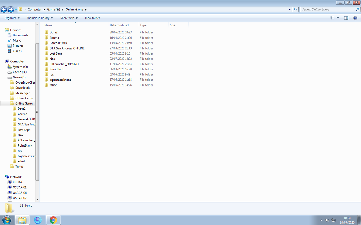This screenshot has width=361, height=225.
Task: Open recent pages dropdown beside Forward arrow
Action: pyautogui.click(x=16, y=10)
